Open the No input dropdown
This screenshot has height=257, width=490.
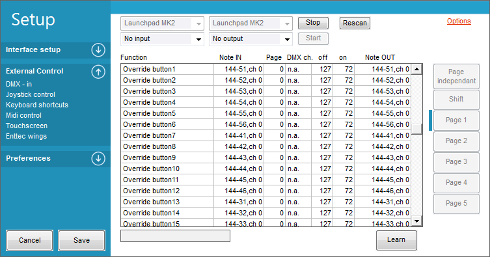[x=162, y=39]
